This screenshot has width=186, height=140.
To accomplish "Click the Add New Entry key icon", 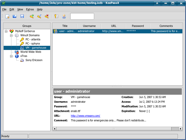I will click(32, 16).
